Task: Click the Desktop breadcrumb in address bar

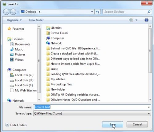Action: click(31, 12)
